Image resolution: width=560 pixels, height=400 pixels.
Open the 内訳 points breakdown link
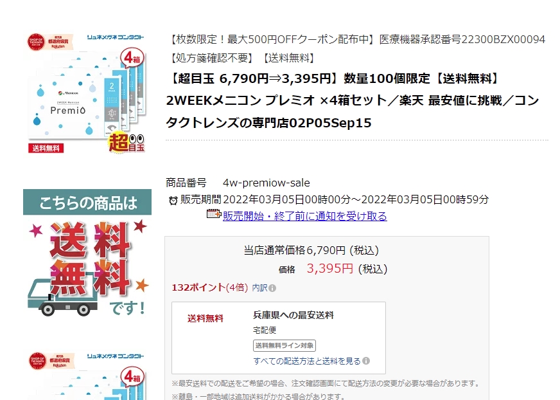tap(259, 287)
